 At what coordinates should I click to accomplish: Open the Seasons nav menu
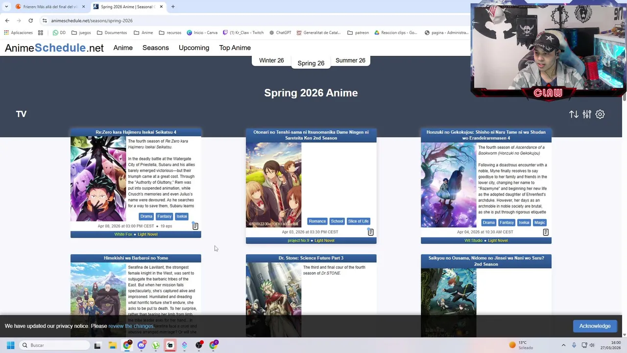pyautogui.click(x=156, y=48)
